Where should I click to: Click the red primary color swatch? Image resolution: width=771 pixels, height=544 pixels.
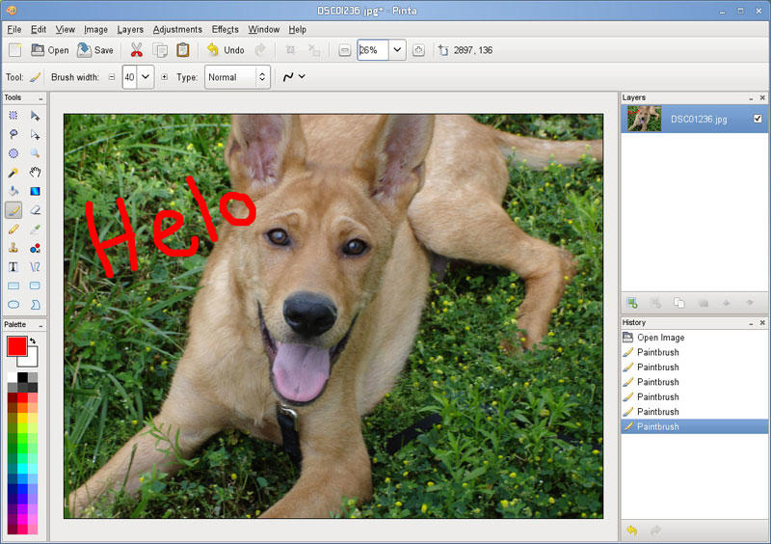tap(16, 345)
